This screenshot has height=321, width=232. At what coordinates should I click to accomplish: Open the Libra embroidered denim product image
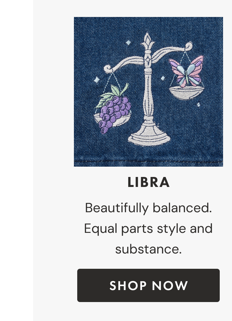[148, 91]
